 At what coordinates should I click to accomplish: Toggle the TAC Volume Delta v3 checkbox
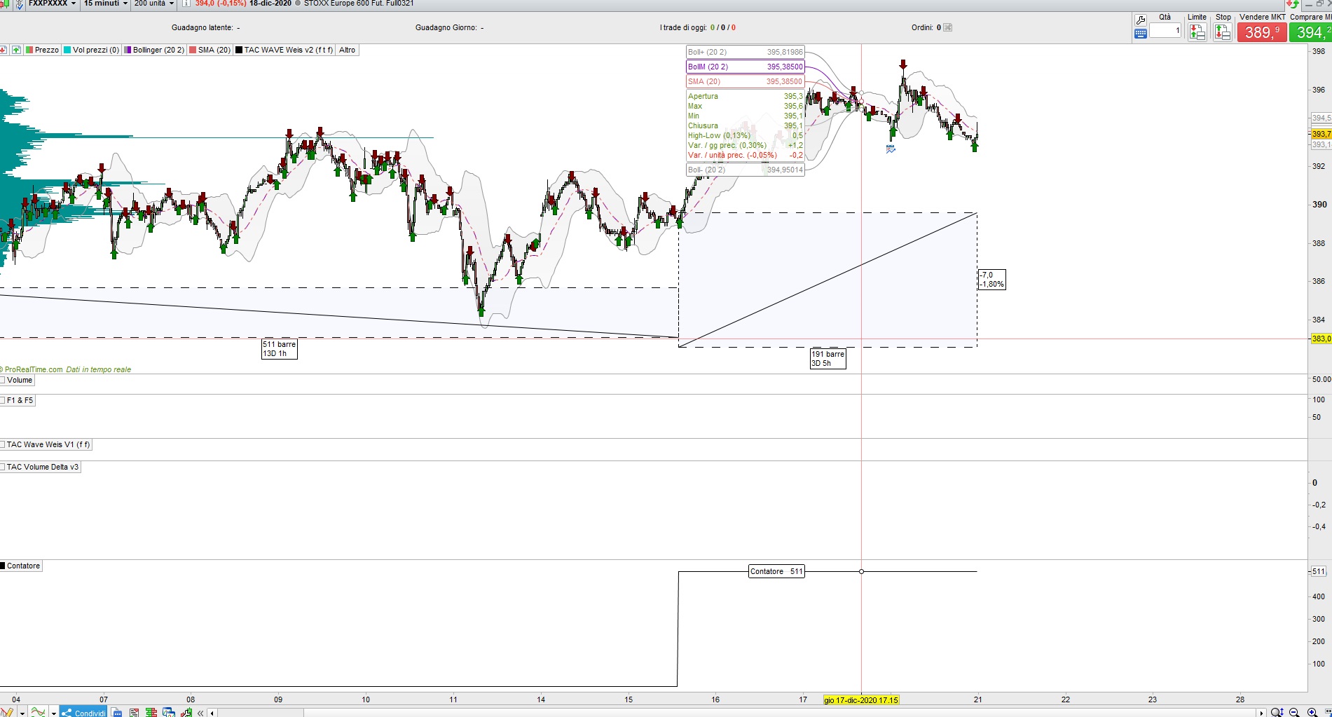[3, 467]
